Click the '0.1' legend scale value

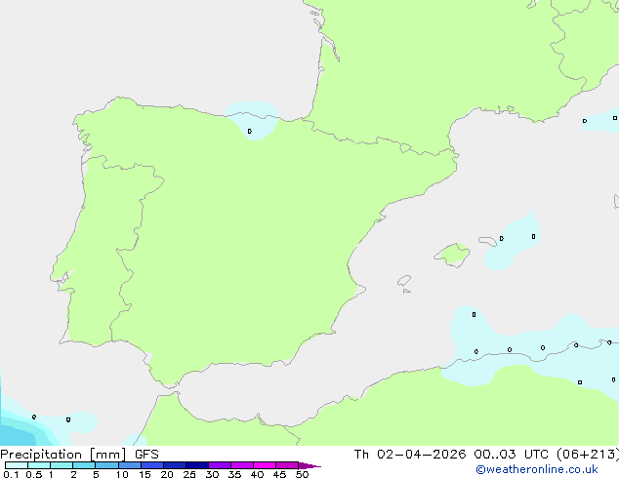(x=11, y=474)
